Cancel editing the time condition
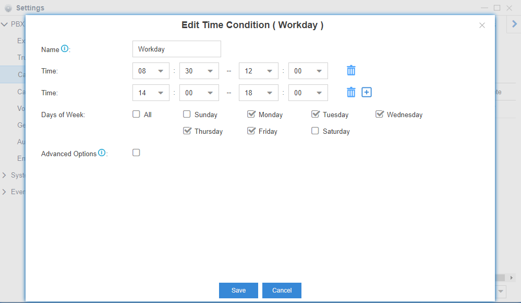The width and height of the screenshot is (521, 303). coord(282,291)
